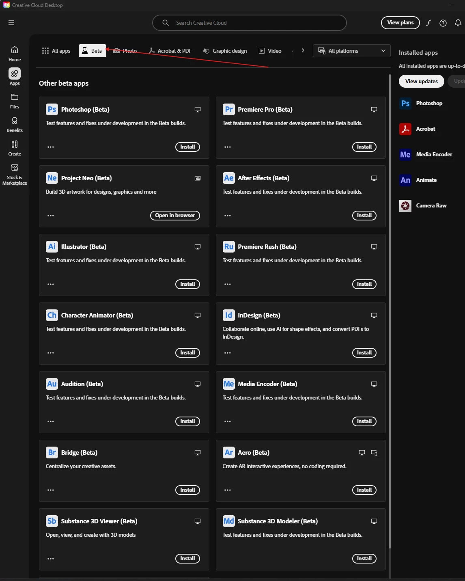Install Substance 3D Modeler (Beta)
465x581 pixels.
(x=364, y=559)
